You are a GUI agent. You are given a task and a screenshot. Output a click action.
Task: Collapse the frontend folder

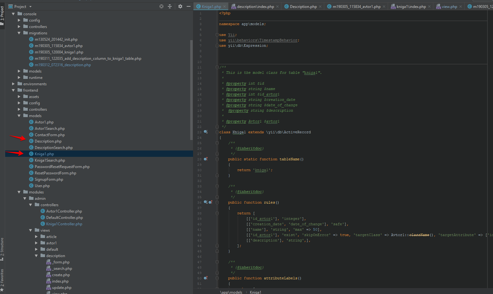point(13,90)
